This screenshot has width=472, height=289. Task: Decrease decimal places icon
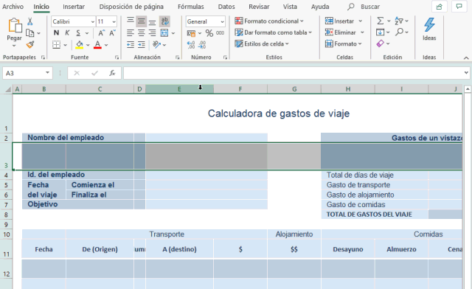coord(202,45)
